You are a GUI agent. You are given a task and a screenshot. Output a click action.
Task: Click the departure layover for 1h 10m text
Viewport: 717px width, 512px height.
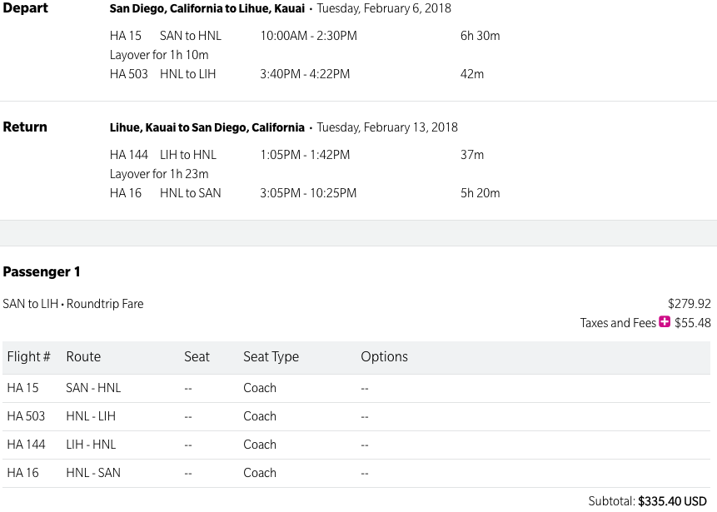tap(159, 55)
